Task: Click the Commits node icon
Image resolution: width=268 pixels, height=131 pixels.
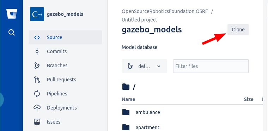Action: (37, 51)
